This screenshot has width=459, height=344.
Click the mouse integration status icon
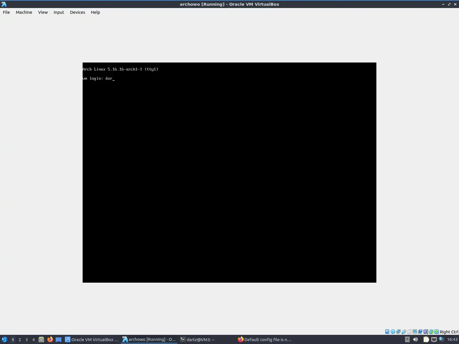(x=431, y=332)
